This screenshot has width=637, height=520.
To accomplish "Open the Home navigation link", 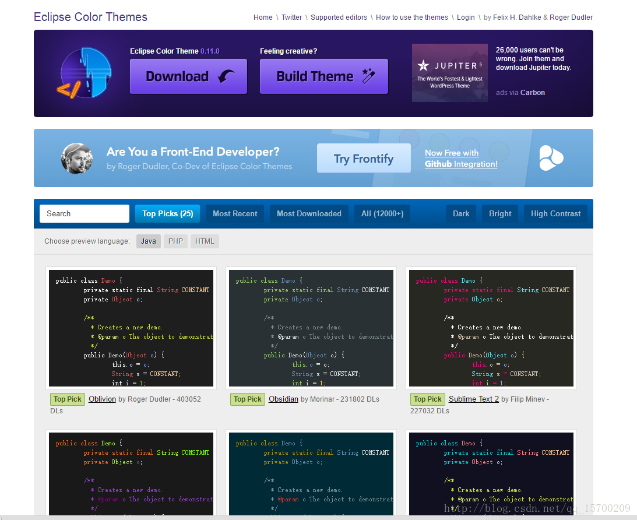I will (x=263, y=17).
